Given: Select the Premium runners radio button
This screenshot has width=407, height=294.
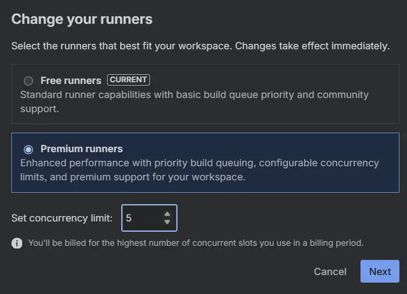Looking at the screenshot, I should pyautogui.click(x=28, y=149).
